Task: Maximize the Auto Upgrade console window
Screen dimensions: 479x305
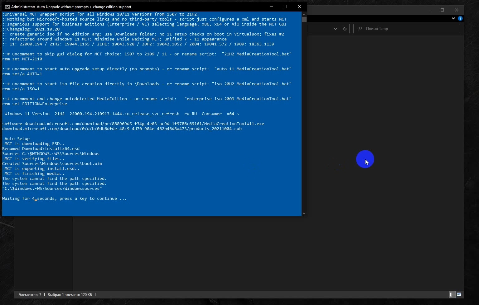Action: 285,7
